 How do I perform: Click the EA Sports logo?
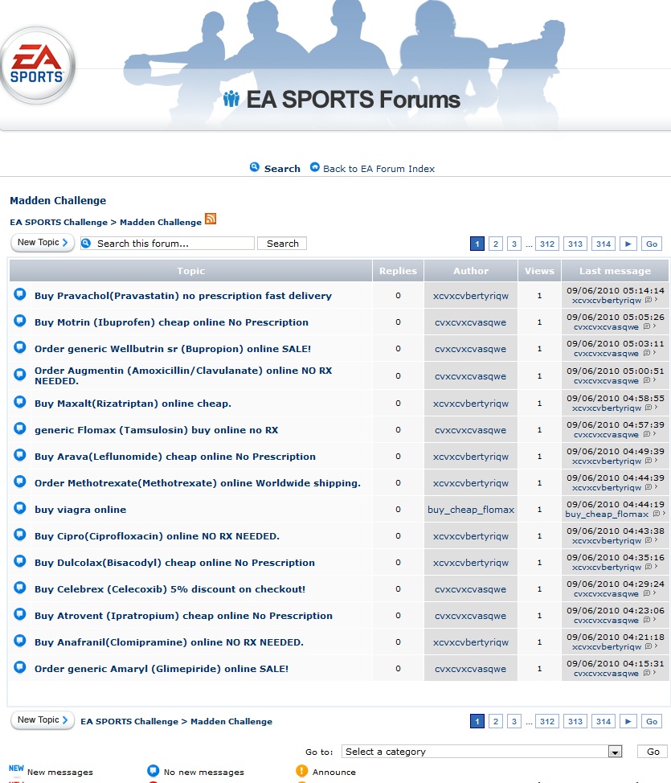point(37,65)
